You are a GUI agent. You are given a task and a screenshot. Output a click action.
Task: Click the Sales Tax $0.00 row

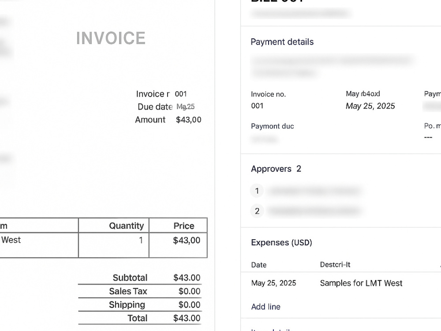point(140,291)
